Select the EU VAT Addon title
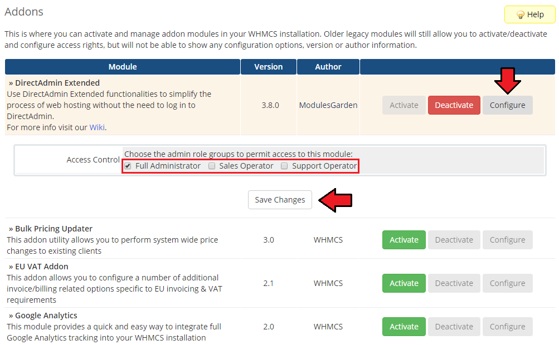The height and width of the screenshot is (345, 559). (x=42, y=267)
